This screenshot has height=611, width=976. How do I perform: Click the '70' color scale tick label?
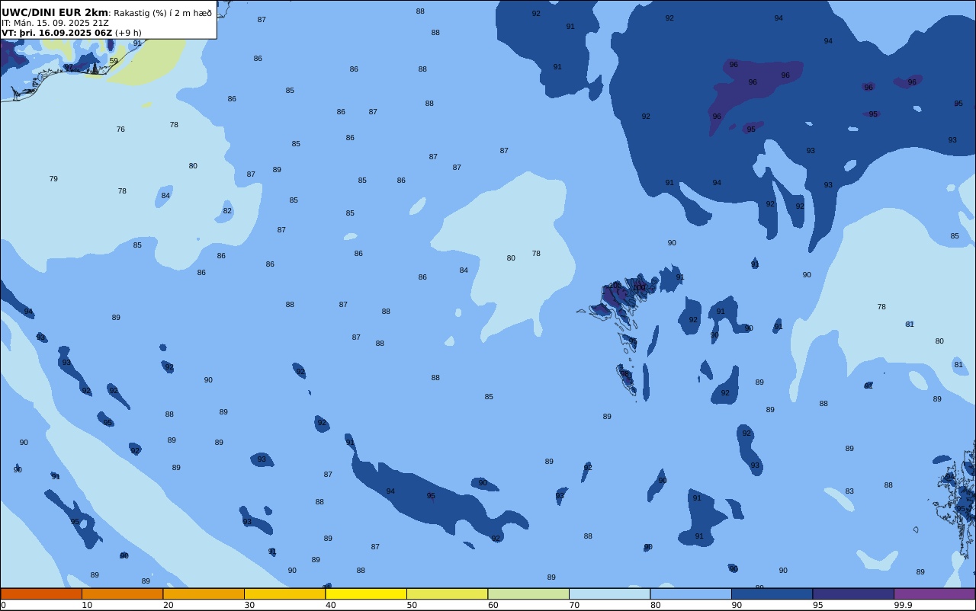coord(574,605)
